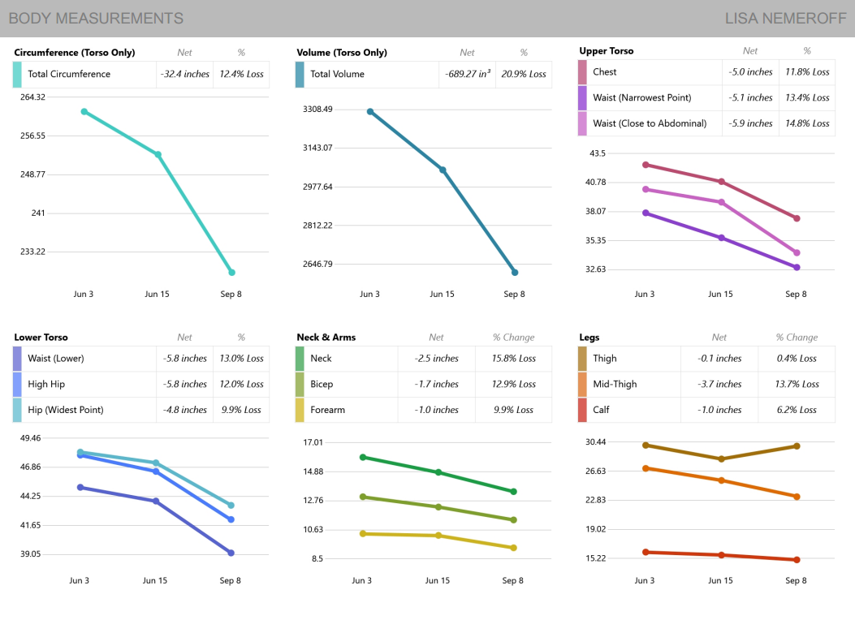The width and height of the screenshot is (855, 620).
Task: Click the Total Volume blue color swatch
Action: click(300, 75)
